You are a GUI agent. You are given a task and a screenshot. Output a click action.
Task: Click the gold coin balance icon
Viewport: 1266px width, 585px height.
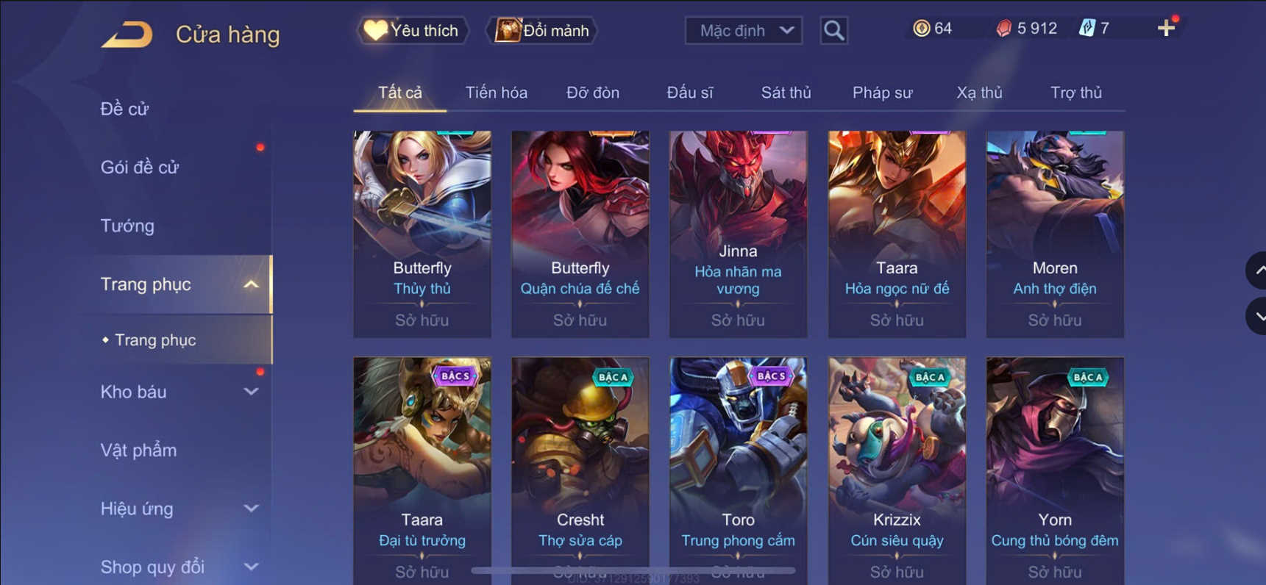[921, 29]
